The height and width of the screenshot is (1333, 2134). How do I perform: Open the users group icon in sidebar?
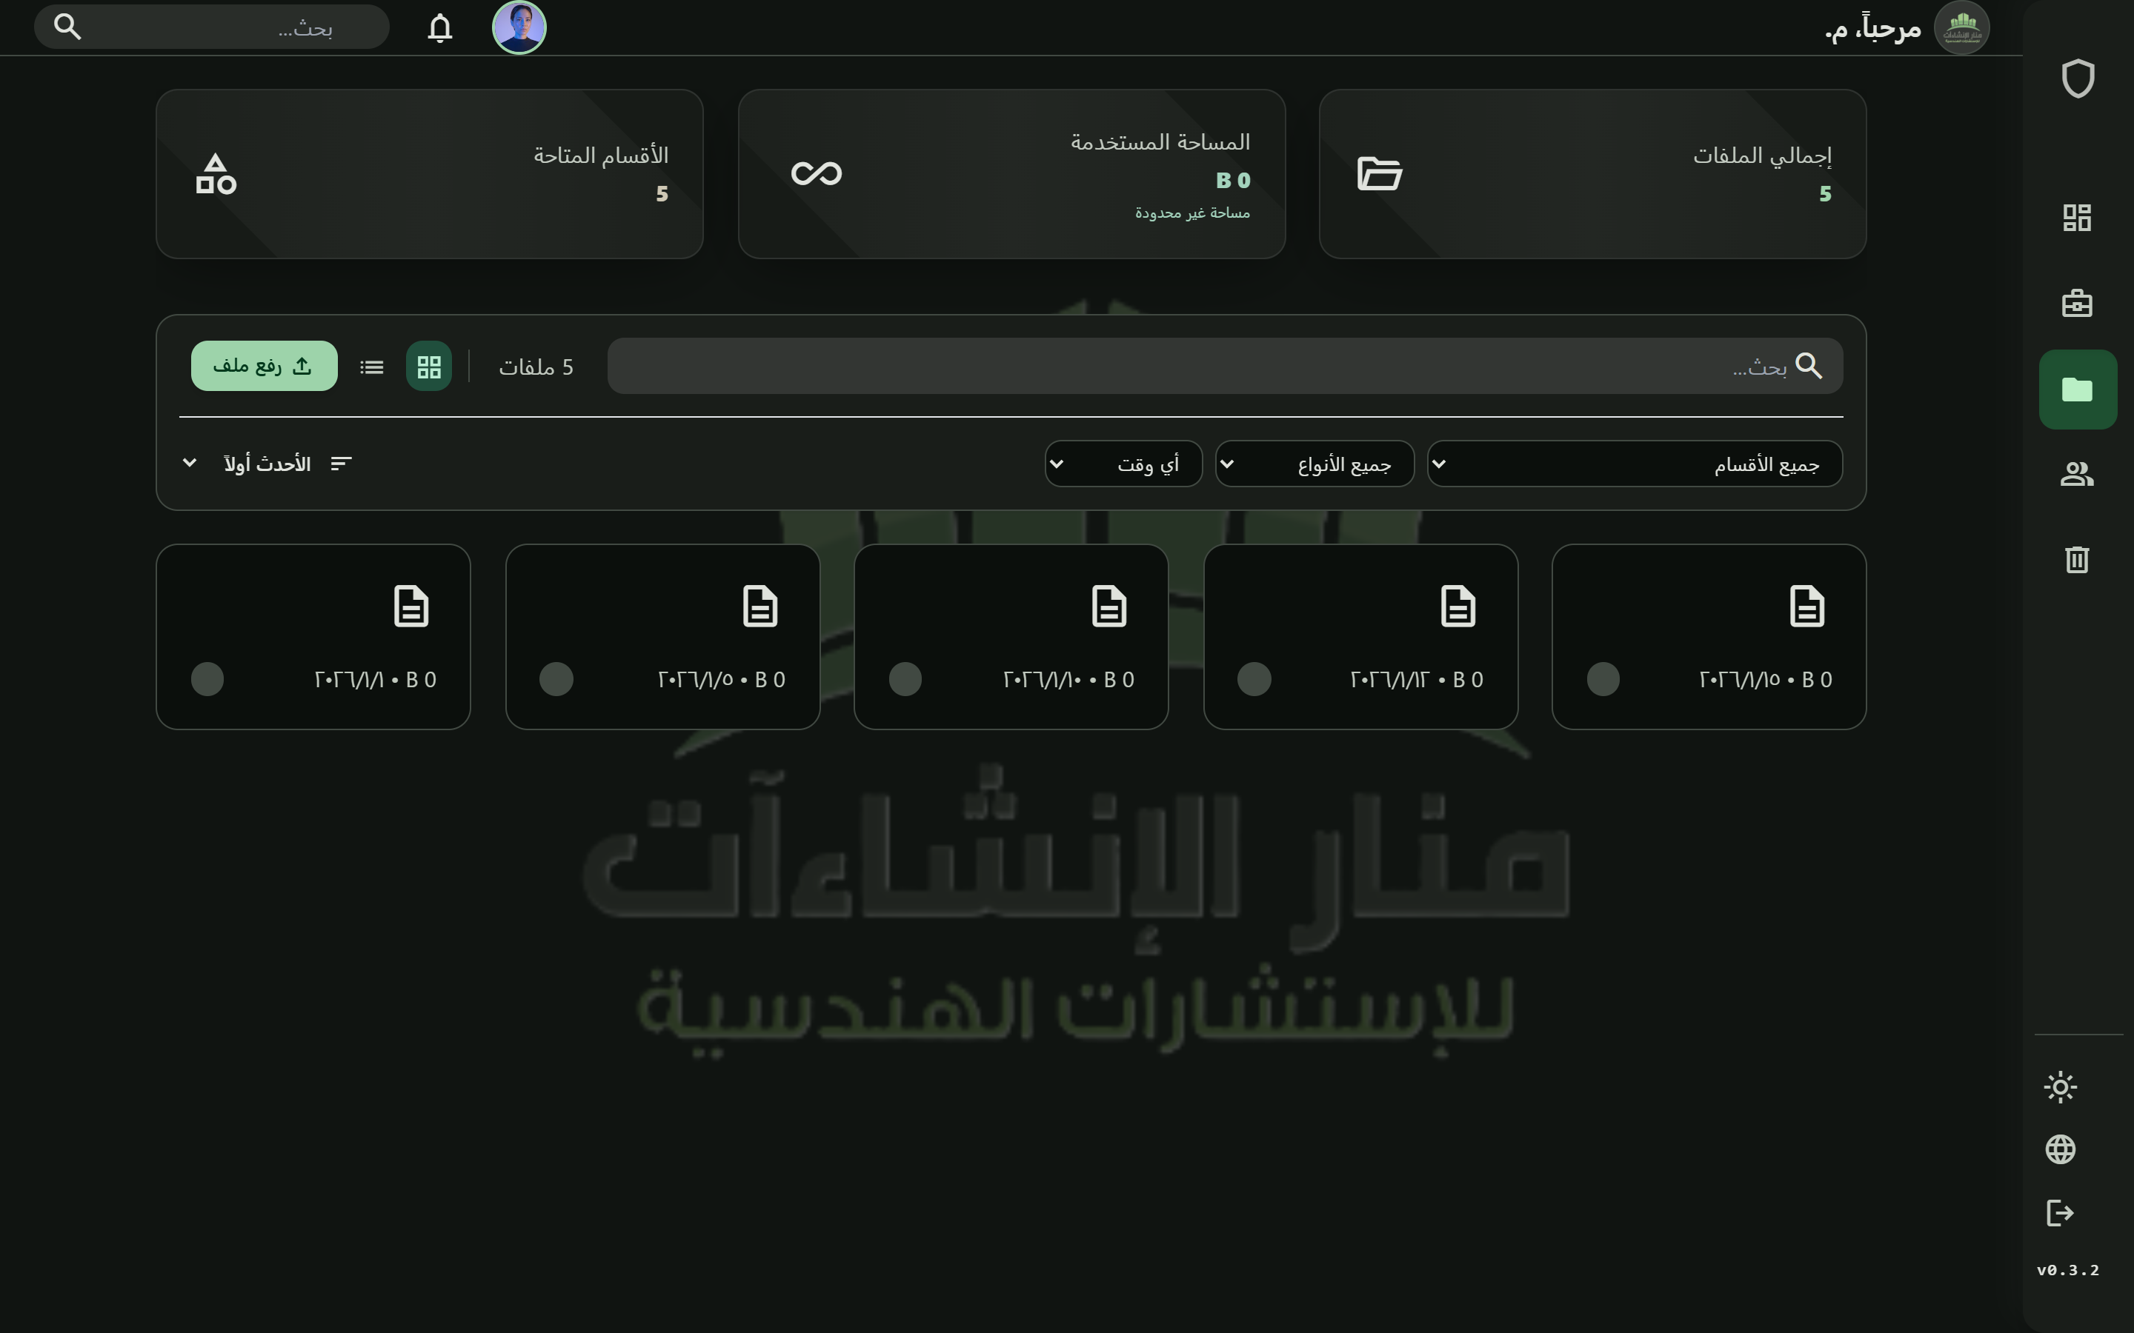tap(2077, 474)
